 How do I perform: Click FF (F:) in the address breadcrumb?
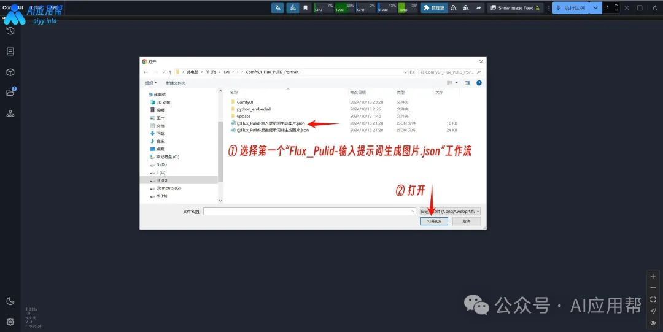211,72
